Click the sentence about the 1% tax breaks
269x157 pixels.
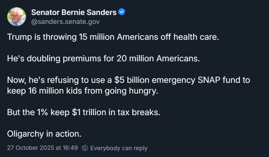84,112
